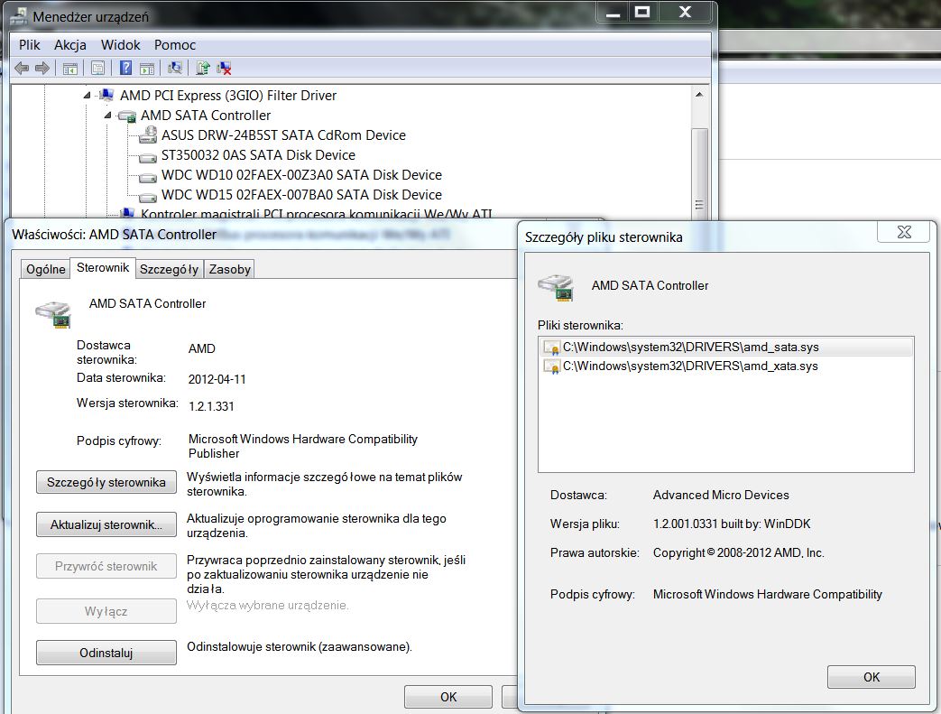The image size is (941, 714).
Task: Switch to the Szczegóły tab
Action: 170,269
